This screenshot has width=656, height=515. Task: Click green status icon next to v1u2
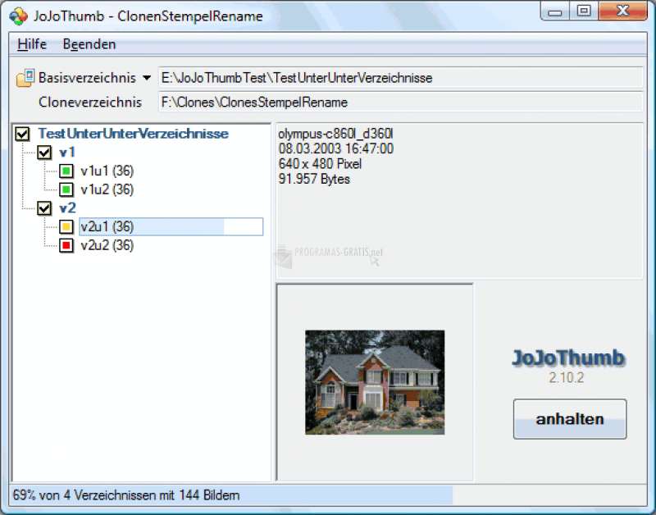(x=66, y=189)
